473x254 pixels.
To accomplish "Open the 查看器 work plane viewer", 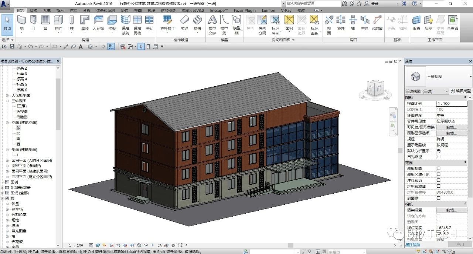I will pyautogui.click(x=453, y=23).
